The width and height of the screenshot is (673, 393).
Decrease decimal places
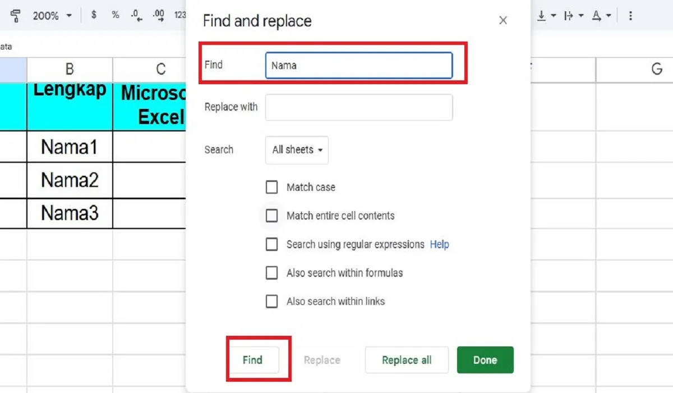point(136,16)
